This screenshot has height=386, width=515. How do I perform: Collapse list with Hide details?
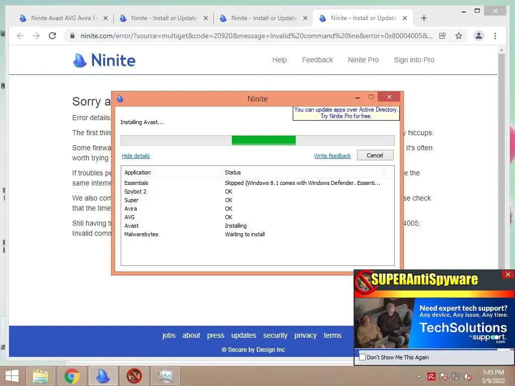click(x=136, y=156)
